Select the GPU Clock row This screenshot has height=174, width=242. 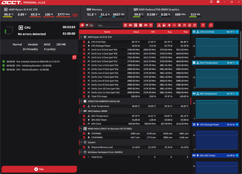tap(134, 123)
